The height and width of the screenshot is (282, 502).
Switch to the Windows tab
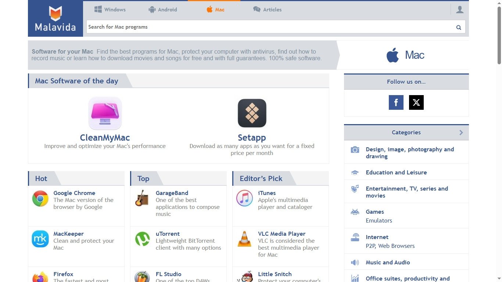(x=110, y=10)
